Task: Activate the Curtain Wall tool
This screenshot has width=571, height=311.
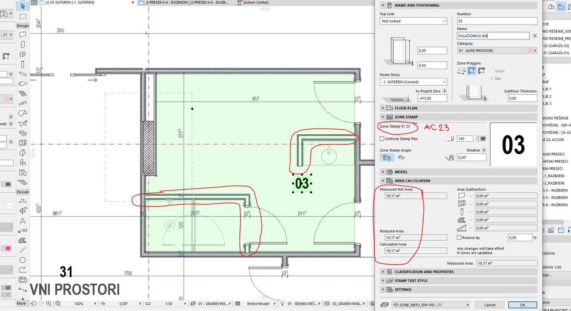Action: point(23,143)
